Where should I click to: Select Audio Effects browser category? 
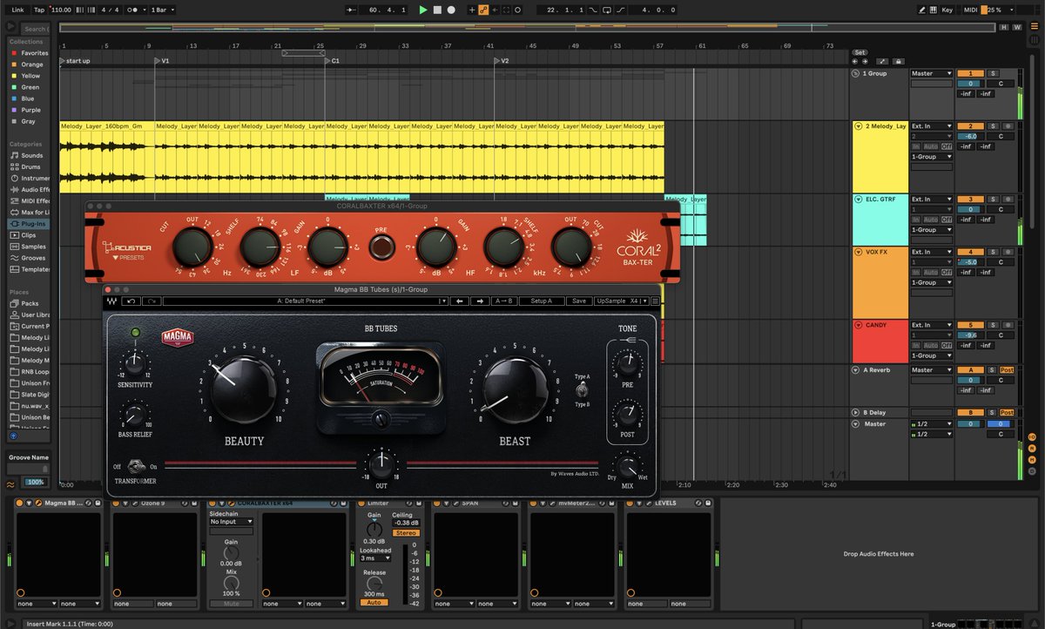point(31,189)
